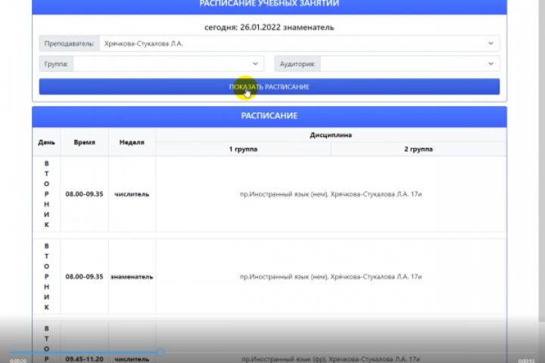Click числитель cell for 08.00-09.35
Screen dimensions: 545x363
coord(132,194)
